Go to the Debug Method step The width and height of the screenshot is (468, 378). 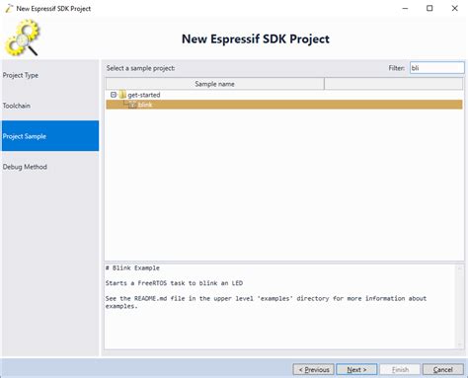[50, 167]
